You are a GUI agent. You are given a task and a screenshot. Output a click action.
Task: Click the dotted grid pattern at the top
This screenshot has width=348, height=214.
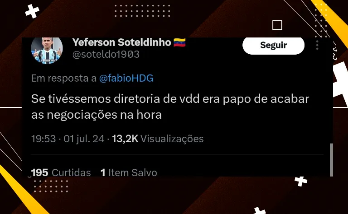pos(142,11)
